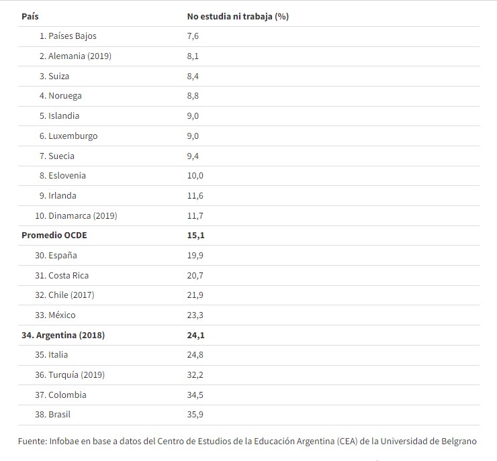Image resolution: width=497 pixels, height=461 pixels.
Task: Select the España row
Action: (x=248, y=255)
